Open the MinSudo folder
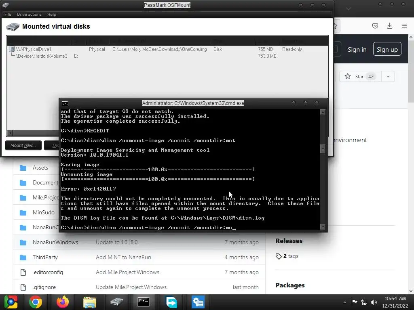This screenshot has width=414, height=310. pos(44,212)
